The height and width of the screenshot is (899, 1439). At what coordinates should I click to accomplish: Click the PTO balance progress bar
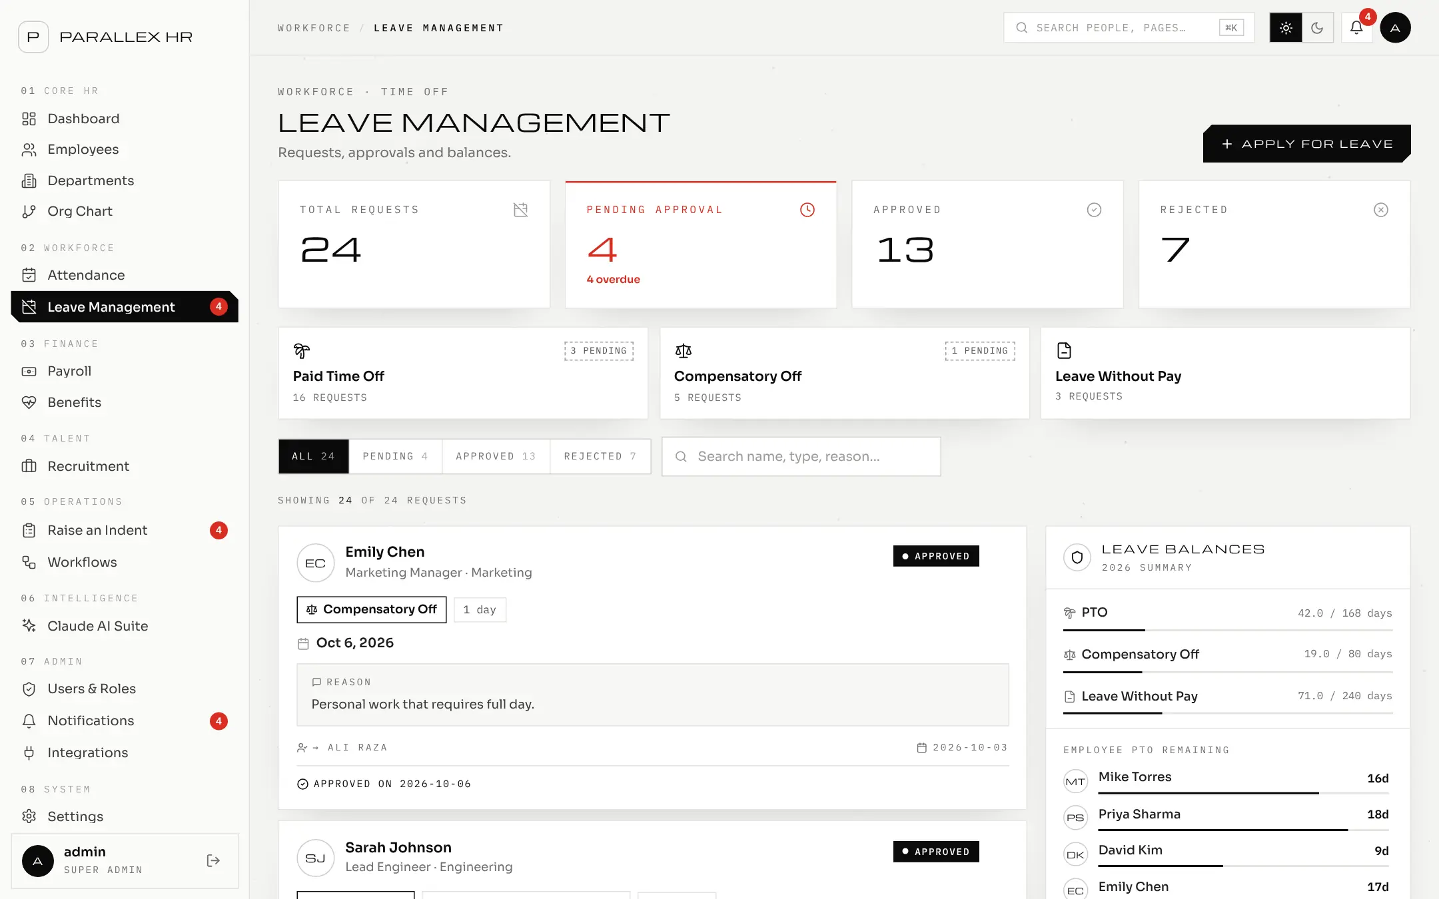click(x=1228, y=630)
